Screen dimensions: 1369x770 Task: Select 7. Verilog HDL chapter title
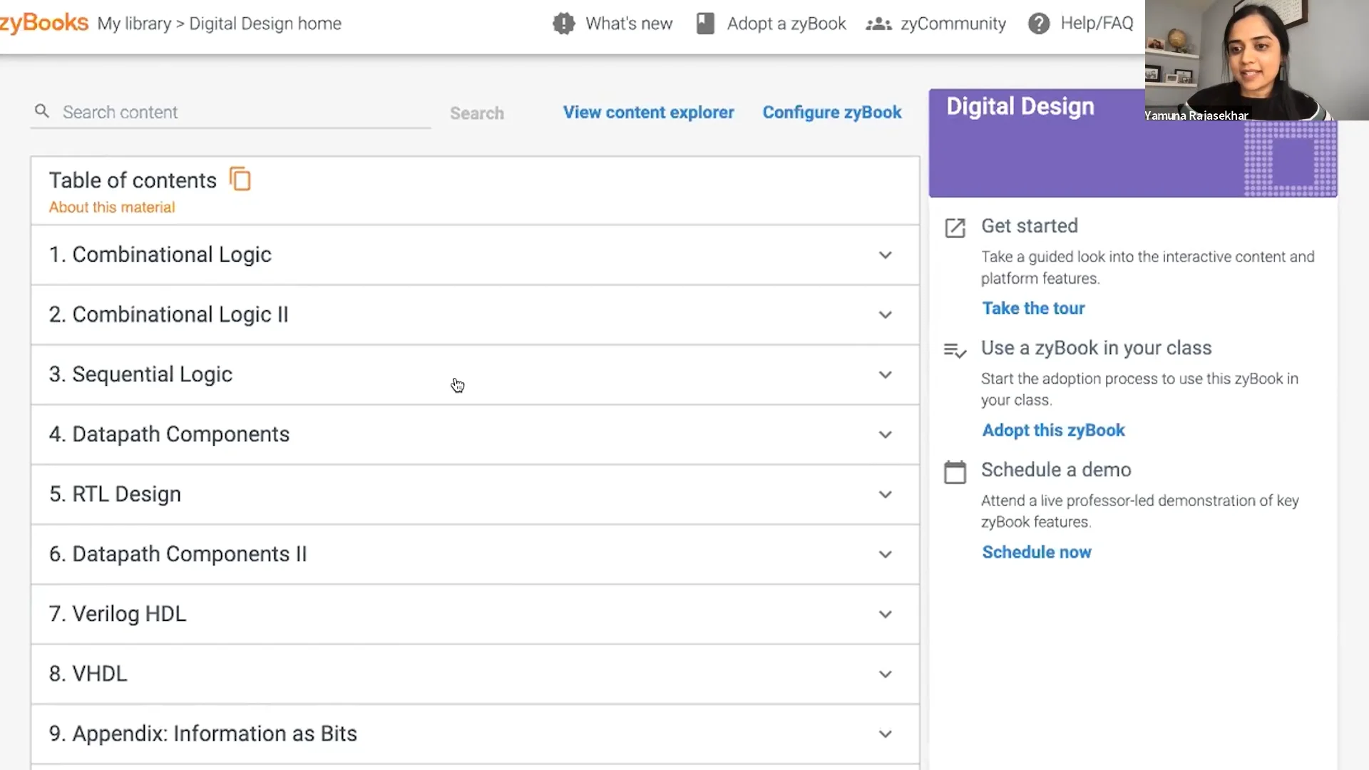tap(118, 614)
